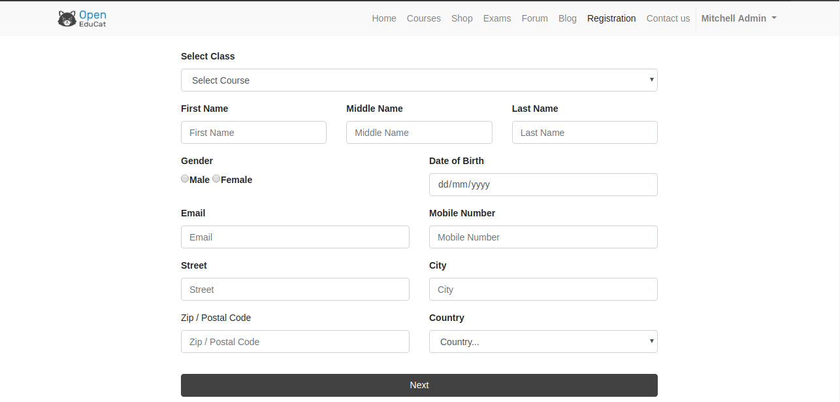Open the Courses page
The image size is (840, 402).
coord(423,18)
